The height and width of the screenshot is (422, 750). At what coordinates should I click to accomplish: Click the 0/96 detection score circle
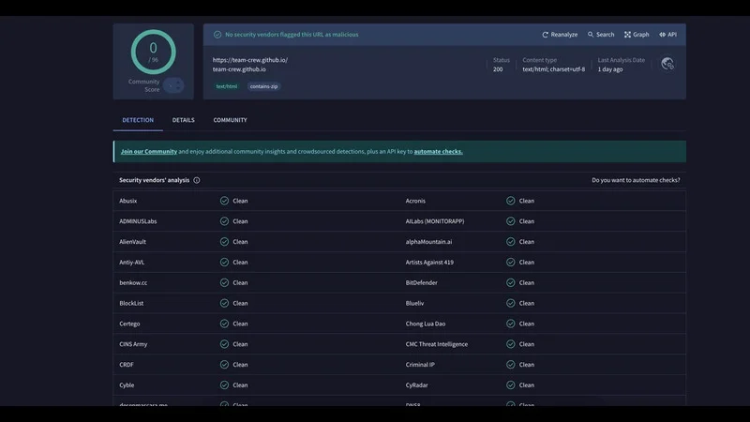point(153,53)
